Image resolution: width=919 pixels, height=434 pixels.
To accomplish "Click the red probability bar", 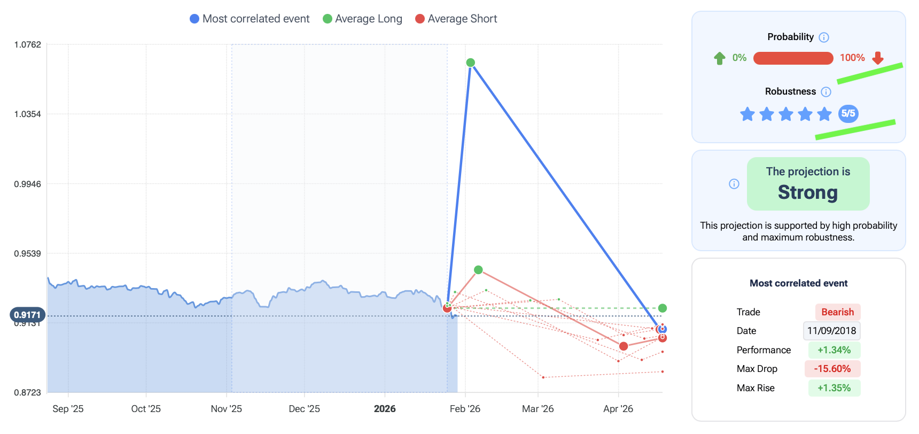I will (793, 58).
